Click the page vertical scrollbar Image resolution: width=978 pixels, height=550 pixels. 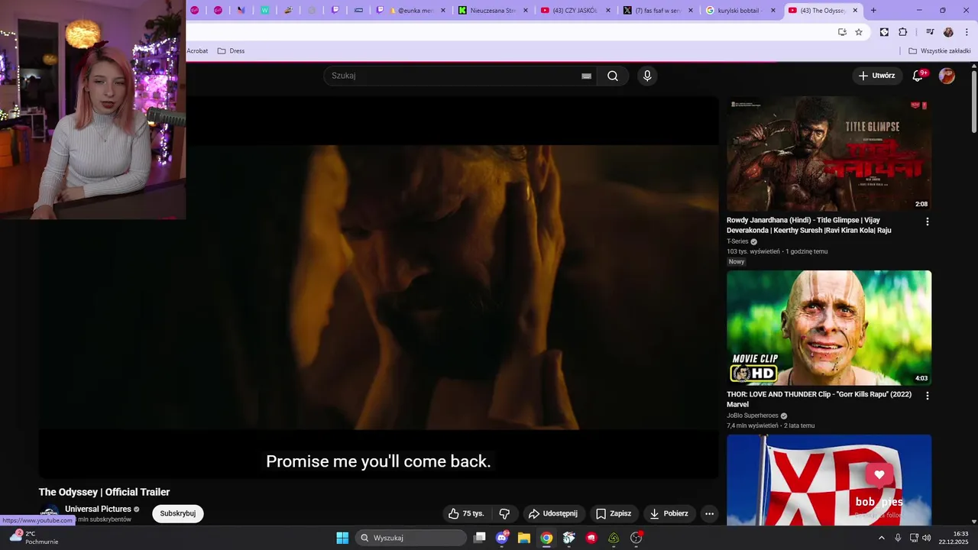click(x=973, y=101)
